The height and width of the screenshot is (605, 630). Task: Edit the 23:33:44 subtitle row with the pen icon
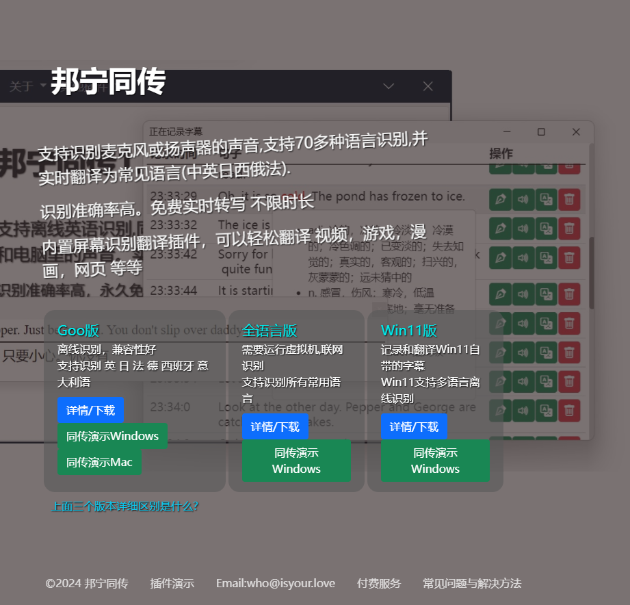(x=500, y=294)
